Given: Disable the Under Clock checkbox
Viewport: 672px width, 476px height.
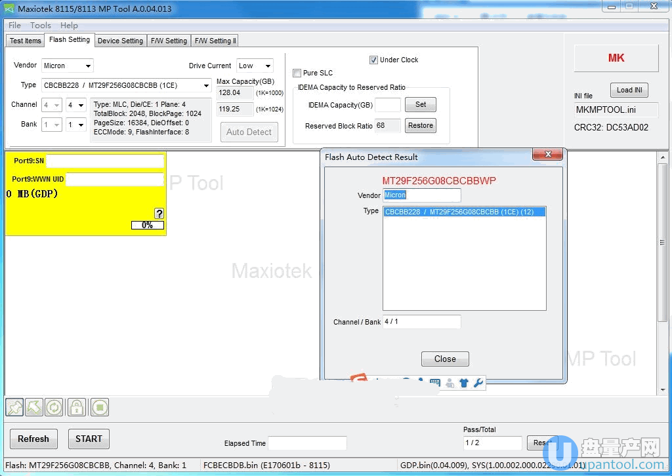Looking at the screenshot, I should tap(374, 60).
